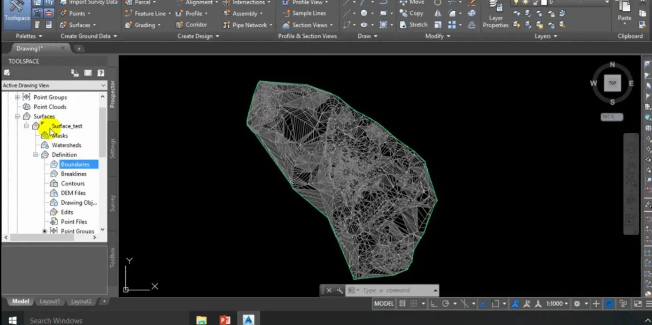
Task: Select the Contours tree item
Action: (x=73, y=183)
